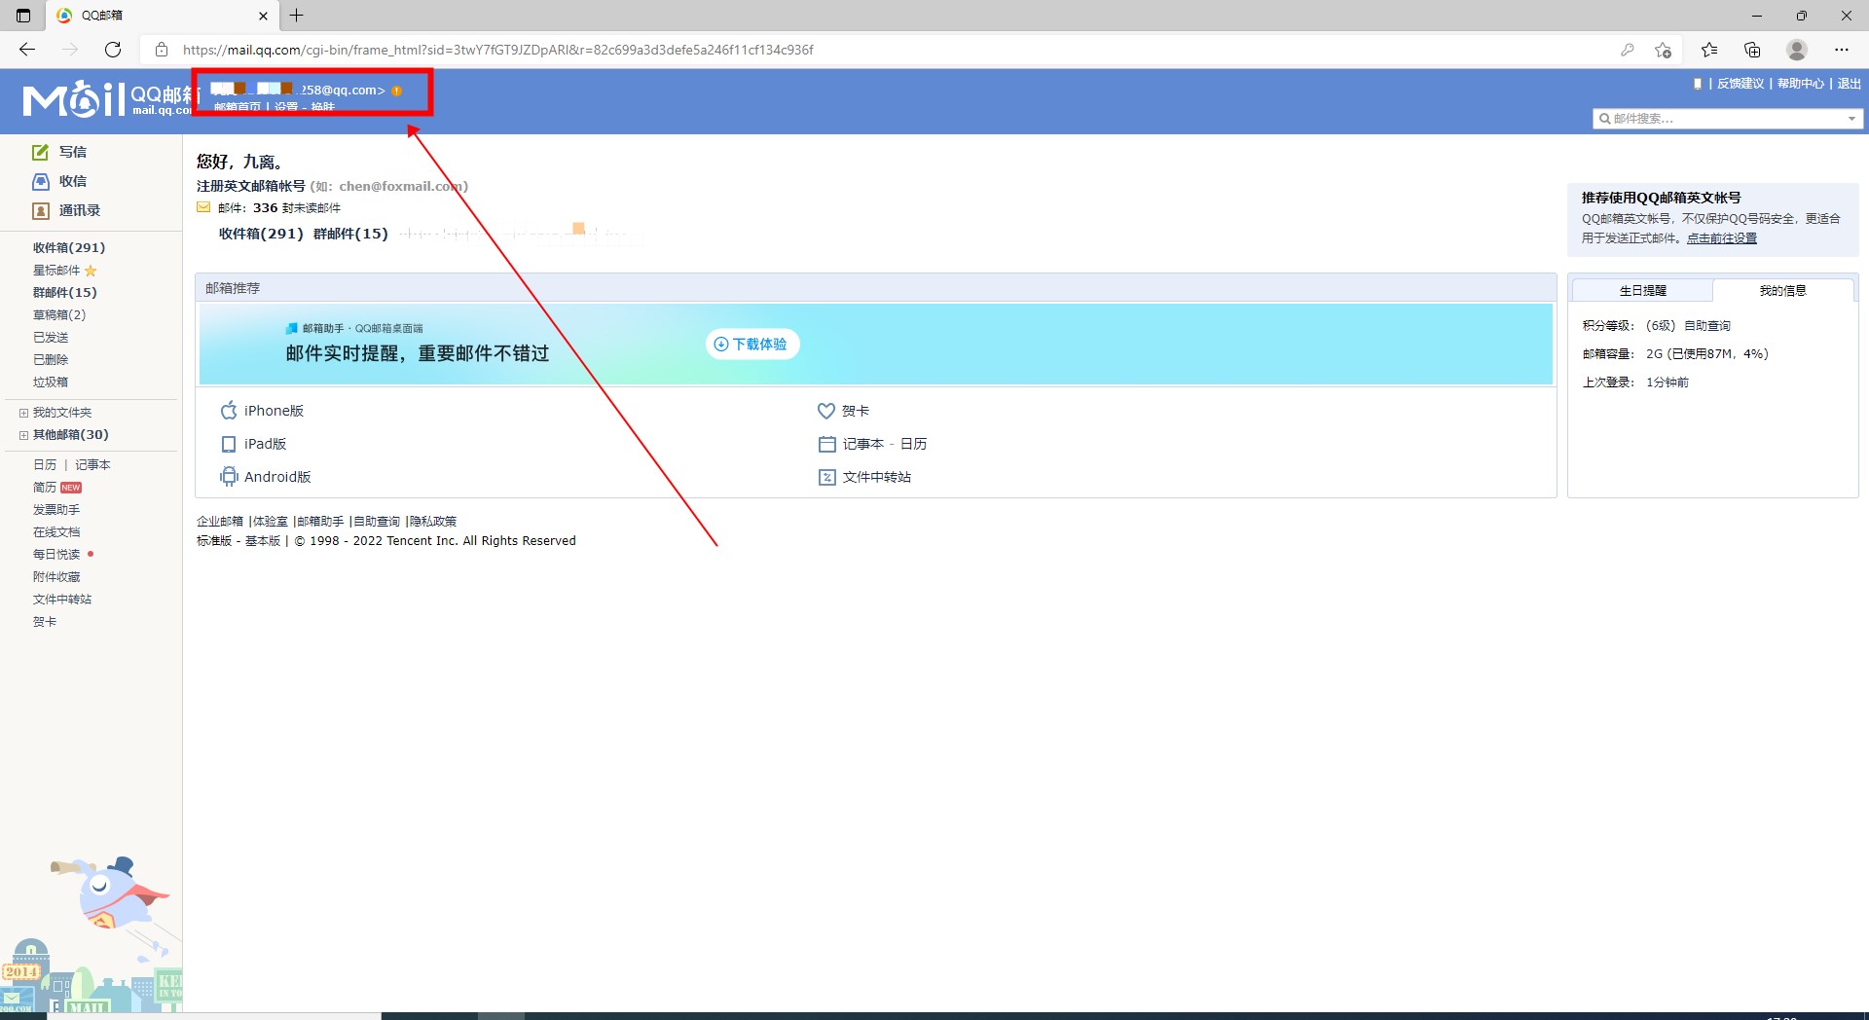1869x1020 pixels.
Task: Click the star icon next to 星标邮件
Action: [x=91, y=271]
